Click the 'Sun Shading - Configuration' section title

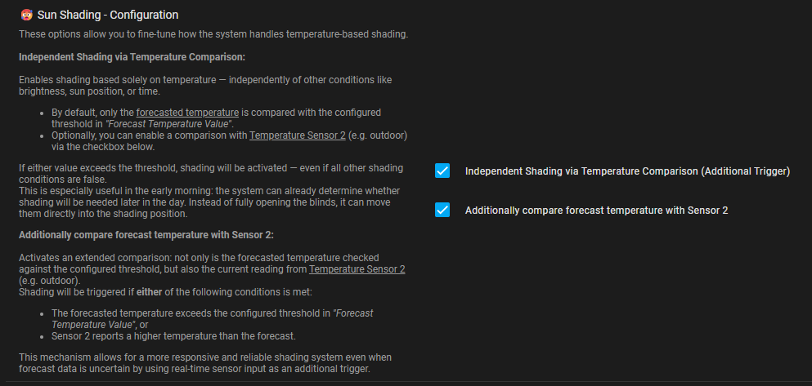[x=108, y=15]
